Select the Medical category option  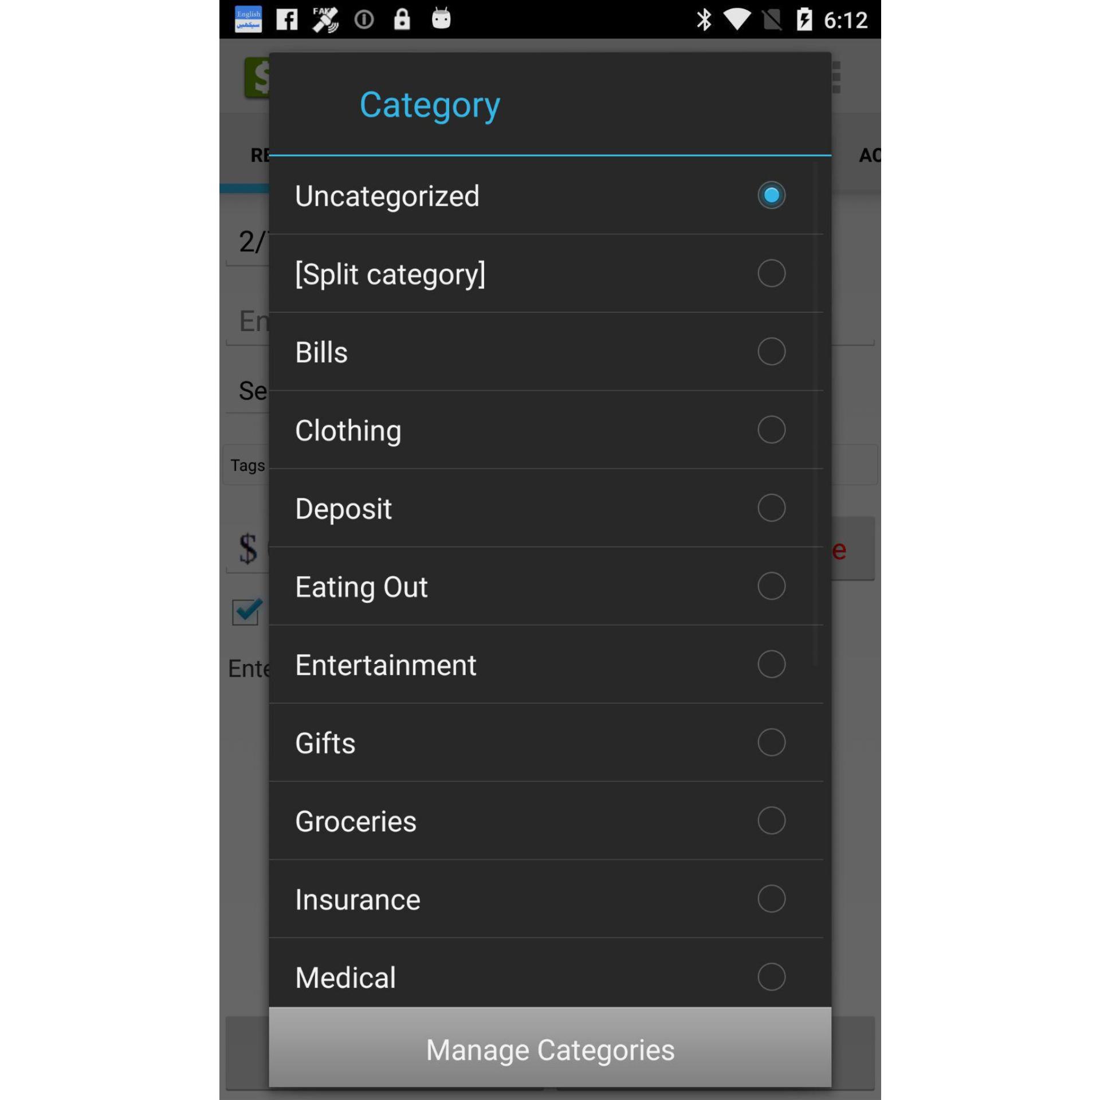click(772, 976)
